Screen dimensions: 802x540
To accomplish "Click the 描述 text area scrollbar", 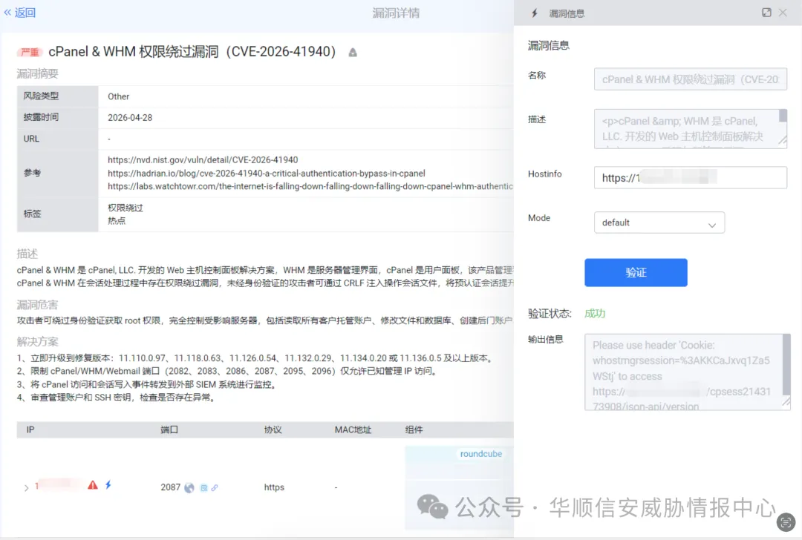I will 783,116.
